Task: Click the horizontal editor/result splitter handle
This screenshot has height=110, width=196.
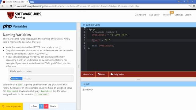Action: [x=138, y=79]
